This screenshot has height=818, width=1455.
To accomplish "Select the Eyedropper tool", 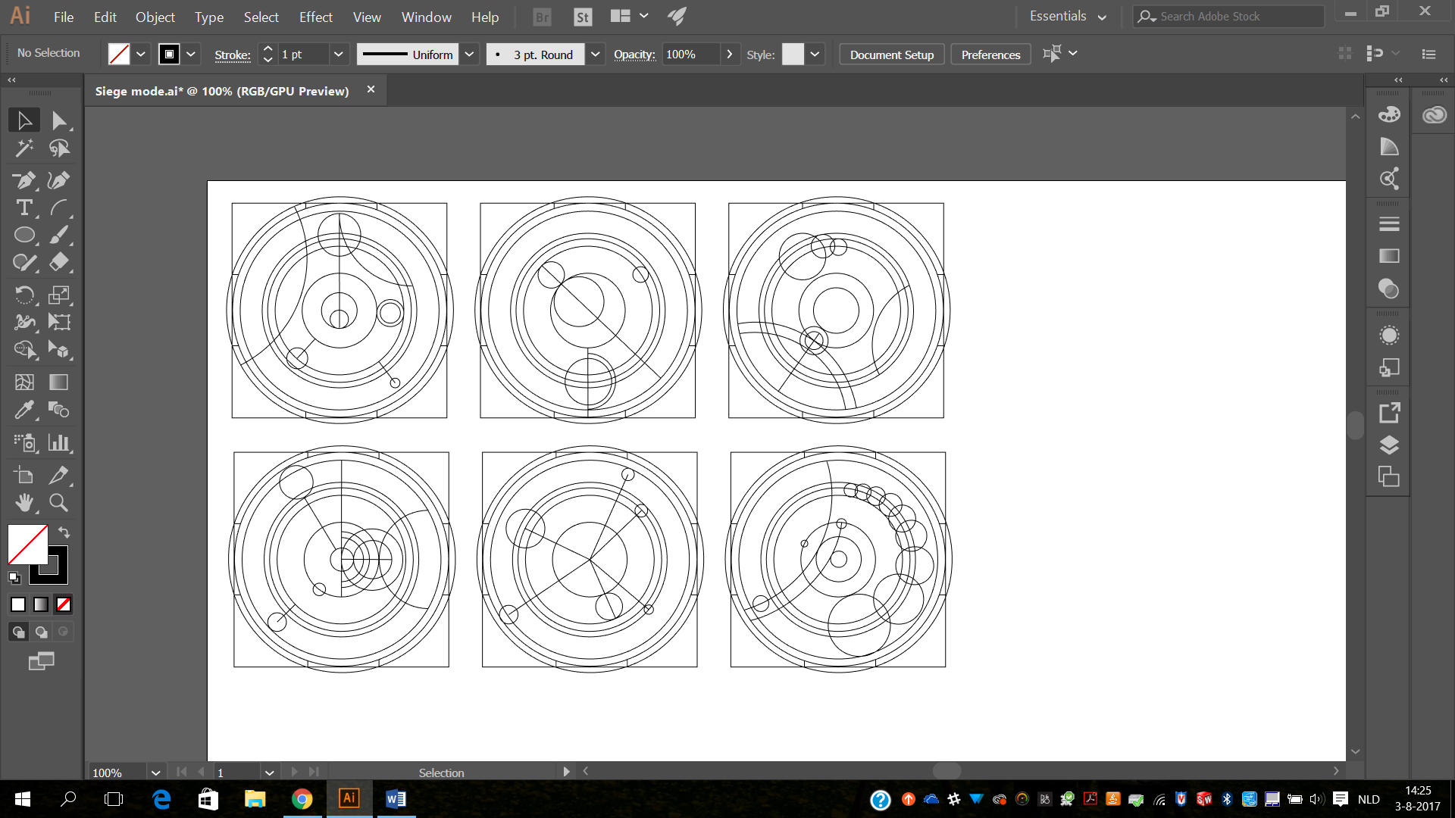I will click(24, 410).
